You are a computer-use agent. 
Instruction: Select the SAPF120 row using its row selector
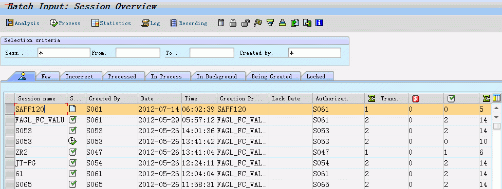[x=10, y=109]
